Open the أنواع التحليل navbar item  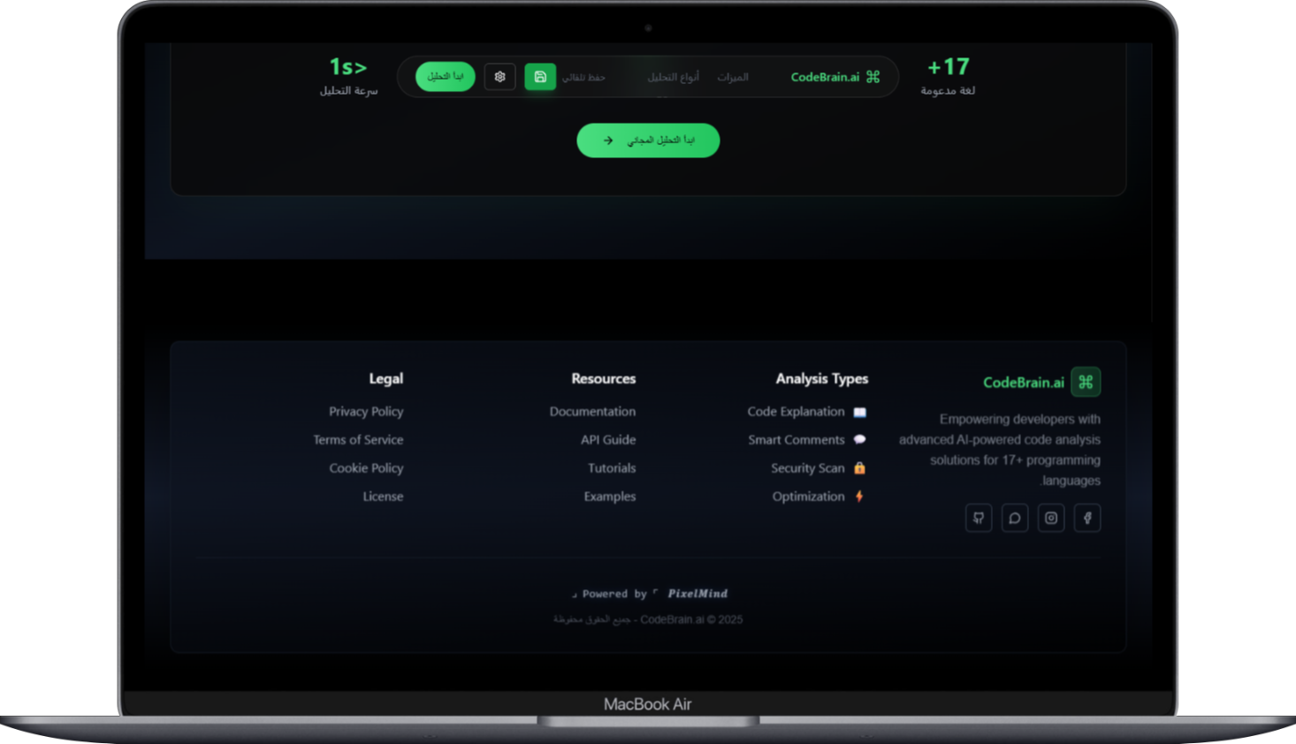[x=673, y=77]
